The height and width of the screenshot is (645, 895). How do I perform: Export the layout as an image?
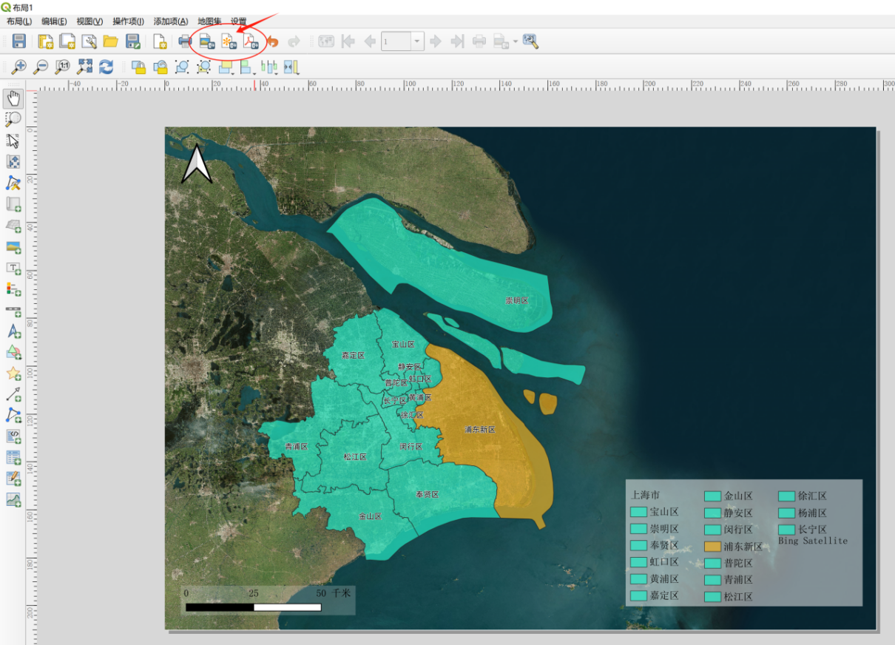pos(208,41)
